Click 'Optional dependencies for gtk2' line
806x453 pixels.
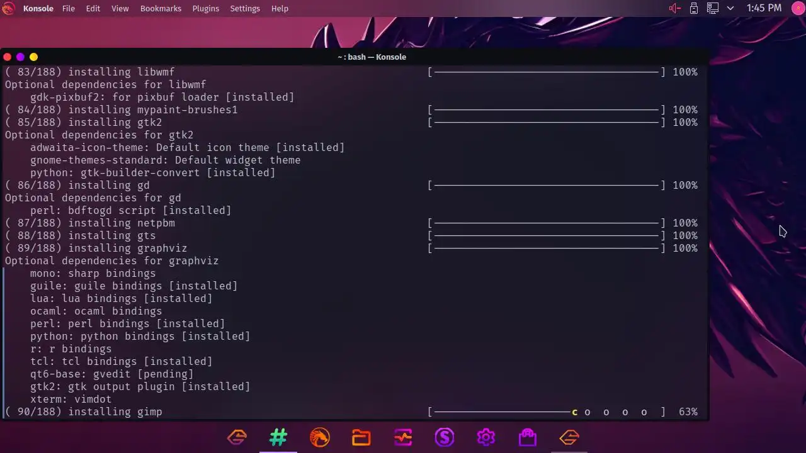click(99, 135)
